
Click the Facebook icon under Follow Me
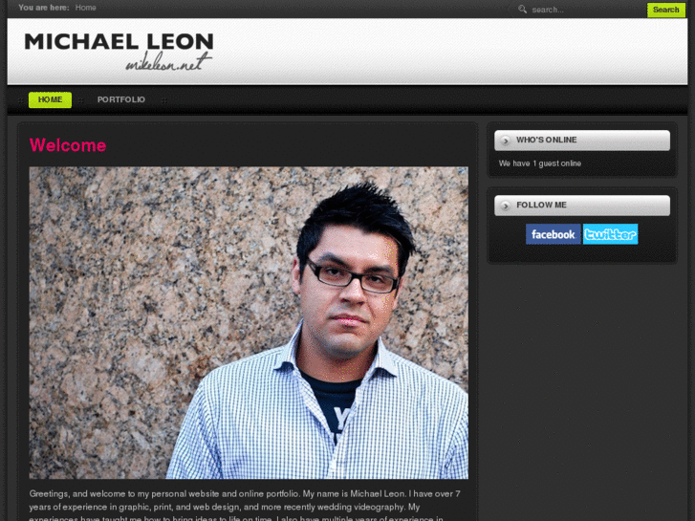pos(553,234)
